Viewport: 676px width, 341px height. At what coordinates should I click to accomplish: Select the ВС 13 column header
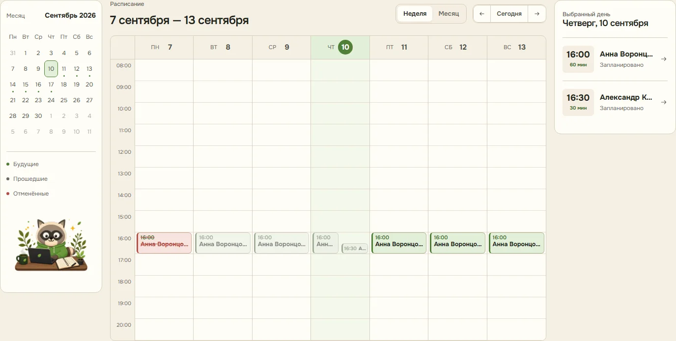[x=516, y=47]
